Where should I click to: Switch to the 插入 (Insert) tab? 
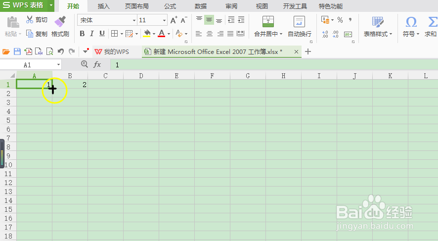103,6
